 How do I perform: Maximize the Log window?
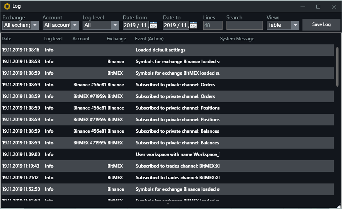coord(318,7)
